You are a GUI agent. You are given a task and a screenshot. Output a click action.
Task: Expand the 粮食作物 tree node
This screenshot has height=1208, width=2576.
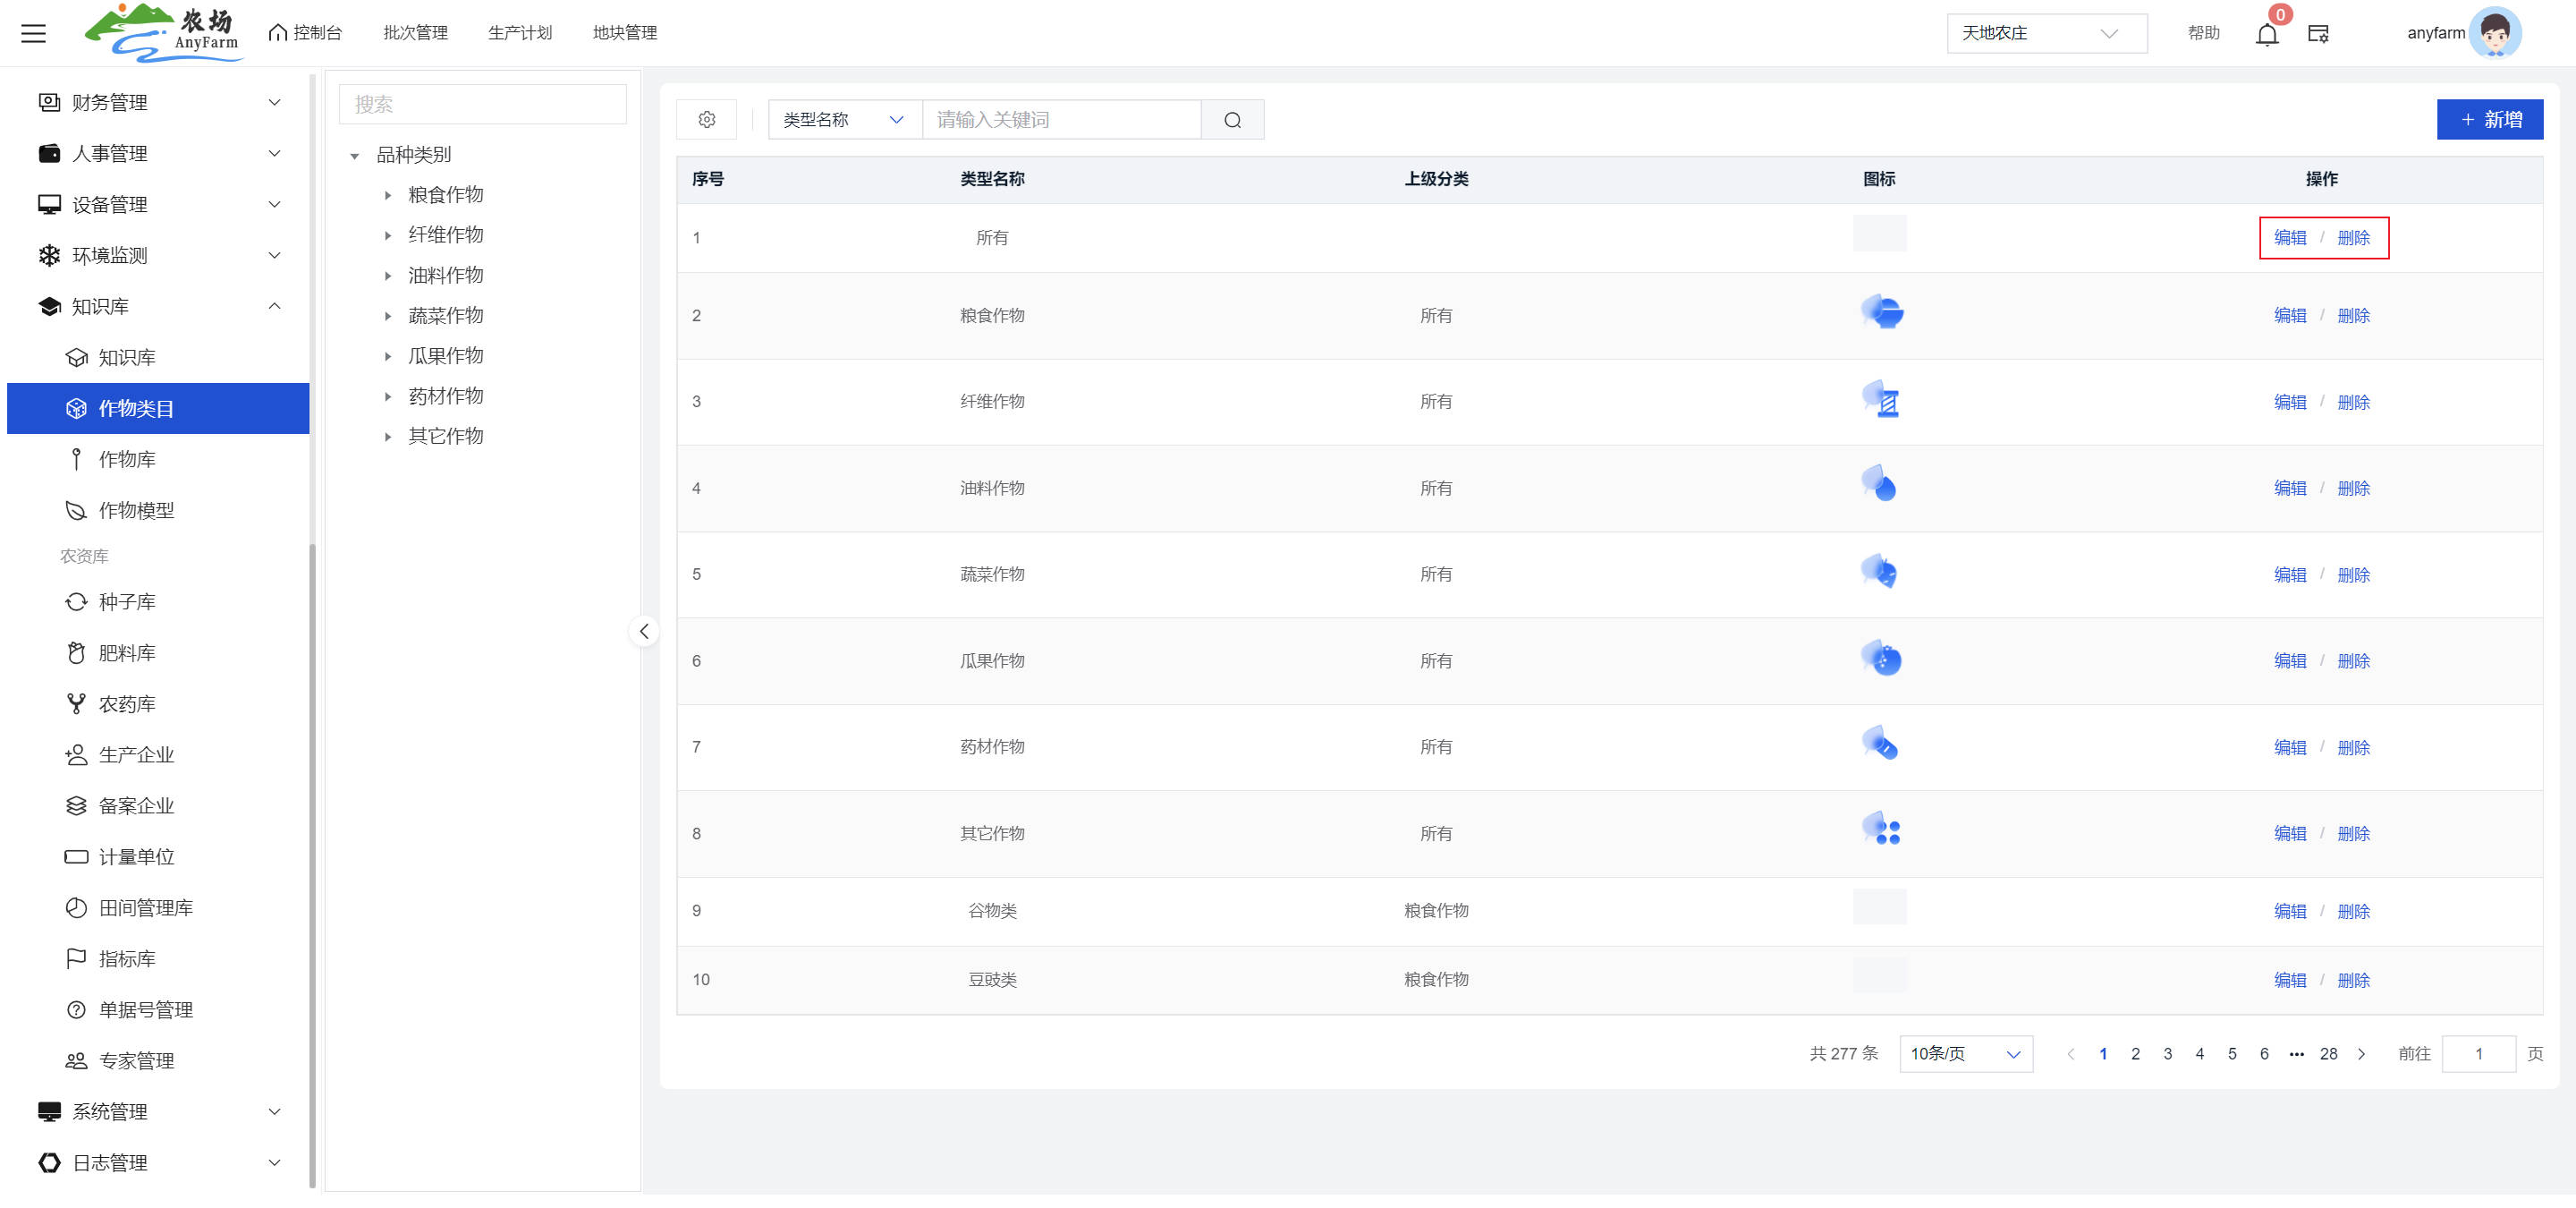point(388,195)
